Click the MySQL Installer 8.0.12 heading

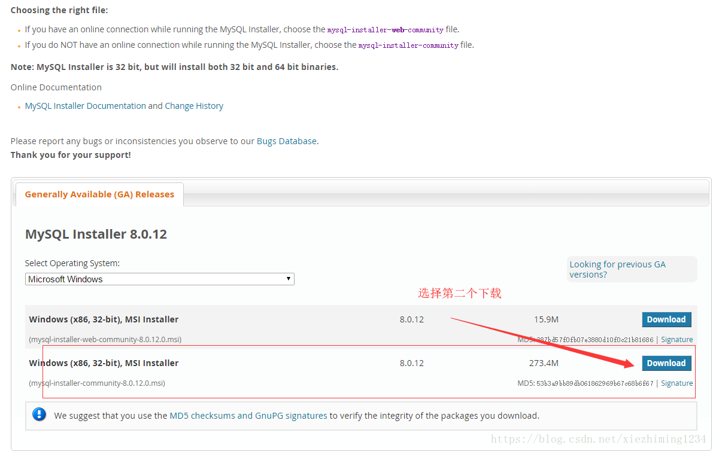click(96, 234)
